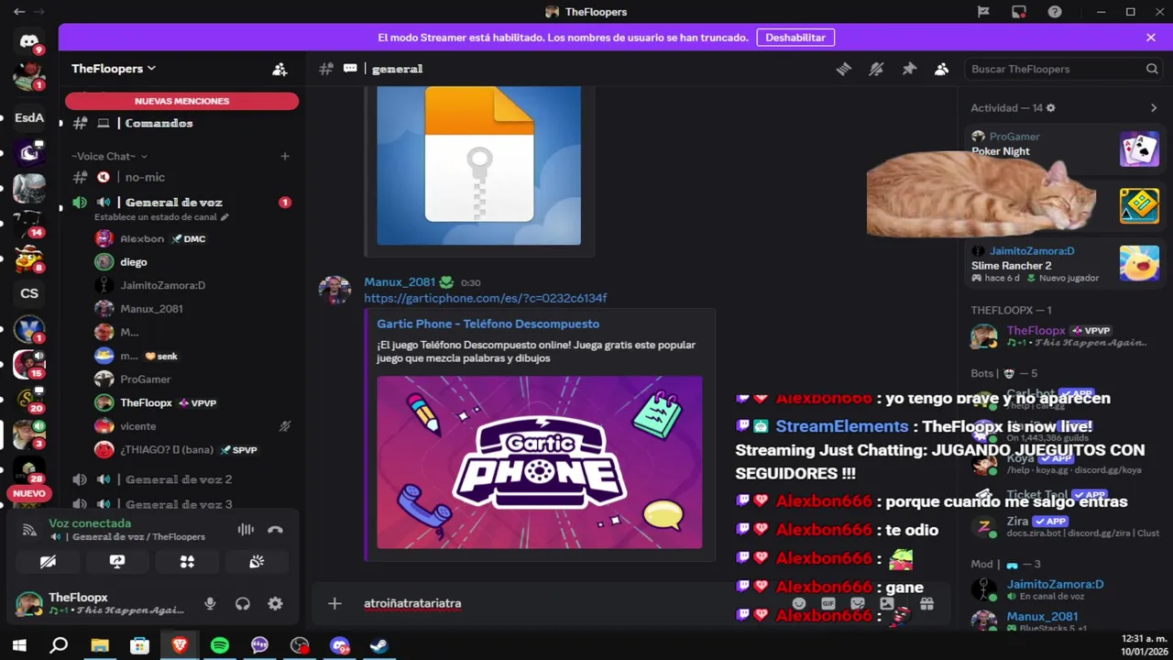This screenshot has height=660, width=1173.
Task: Open the Poker Night activity card
Action: [x=1066, y=148]
